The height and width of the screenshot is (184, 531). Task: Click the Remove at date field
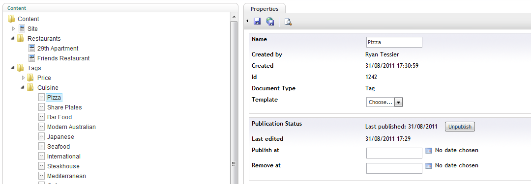(x=394, y=168)
